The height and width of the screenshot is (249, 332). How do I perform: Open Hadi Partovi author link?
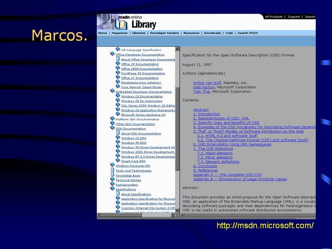coord(204,87)
